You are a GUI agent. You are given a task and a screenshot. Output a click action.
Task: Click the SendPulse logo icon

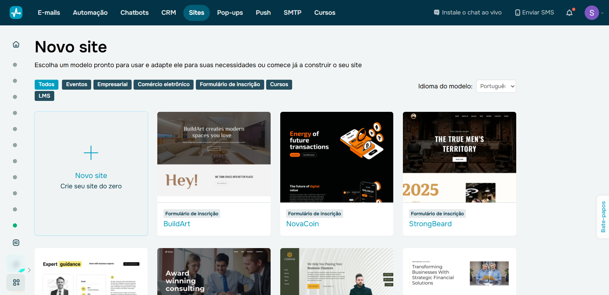tap(16, 12)
